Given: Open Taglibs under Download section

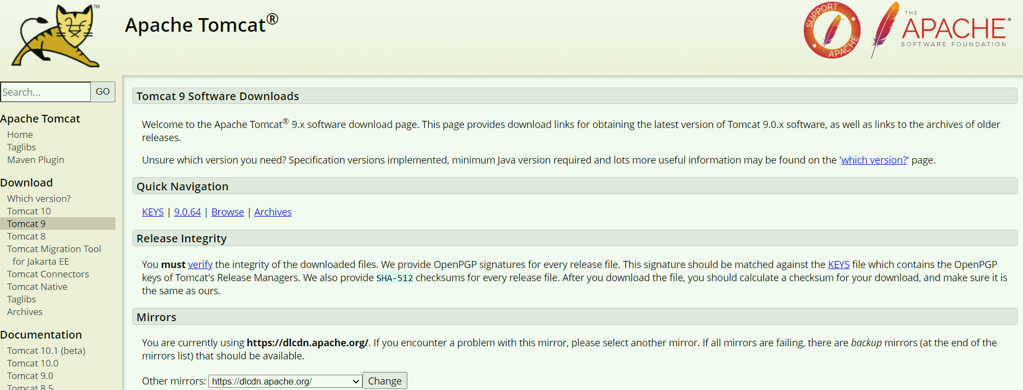Looking at the screenshot, I should click(x=21, y=299).
